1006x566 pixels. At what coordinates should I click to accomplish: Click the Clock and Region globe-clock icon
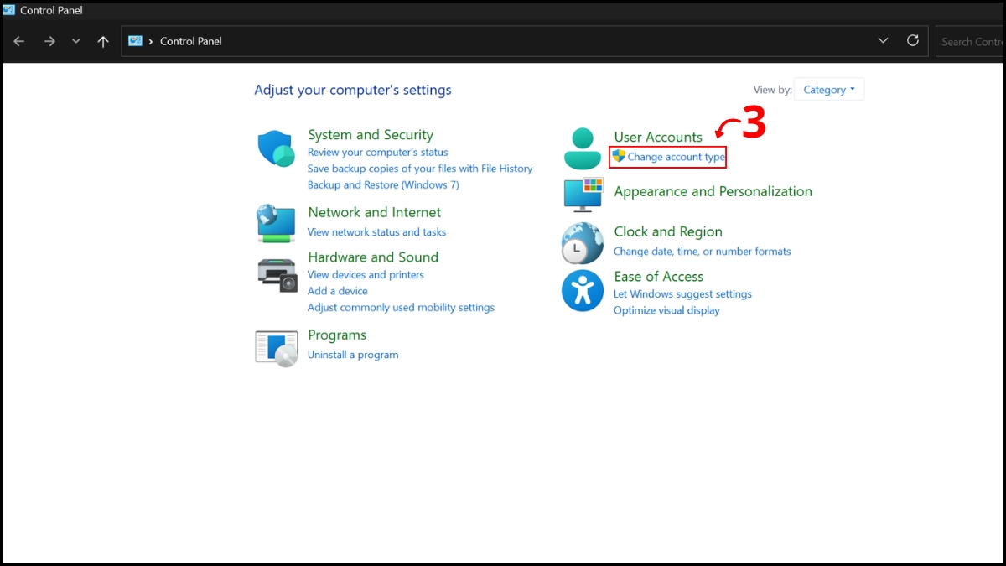(x=583, y=244)
